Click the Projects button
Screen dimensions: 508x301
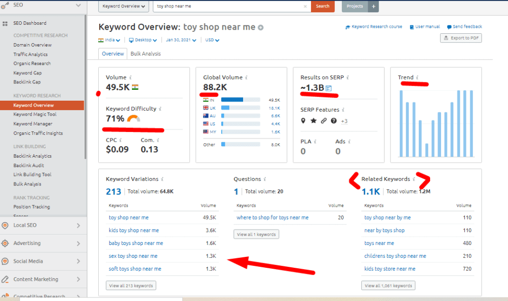click(355, 6)
